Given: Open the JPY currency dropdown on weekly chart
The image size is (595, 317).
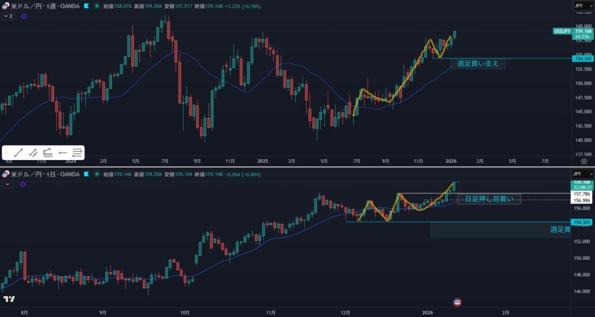Looking at the screenshot, I should (x=583, y=6).
